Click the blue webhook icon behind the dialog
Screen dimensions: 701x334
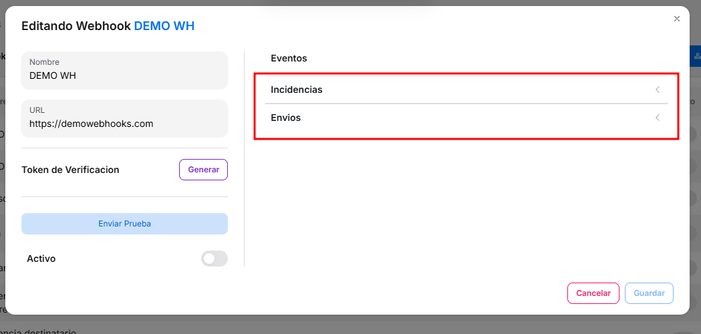696,56
